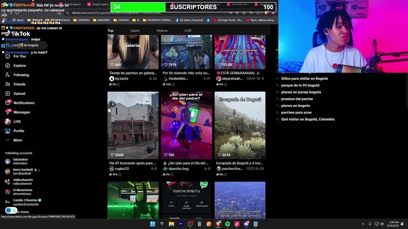
Task: Visit alejandraah... profile link
Action: [232, 79]
